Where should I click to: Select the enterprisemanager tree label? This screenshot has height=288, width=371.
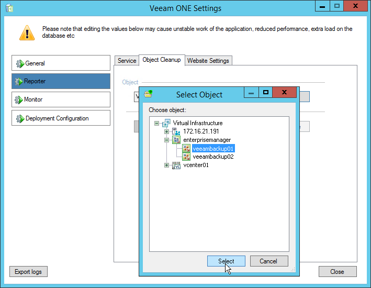tap(207, 140)
